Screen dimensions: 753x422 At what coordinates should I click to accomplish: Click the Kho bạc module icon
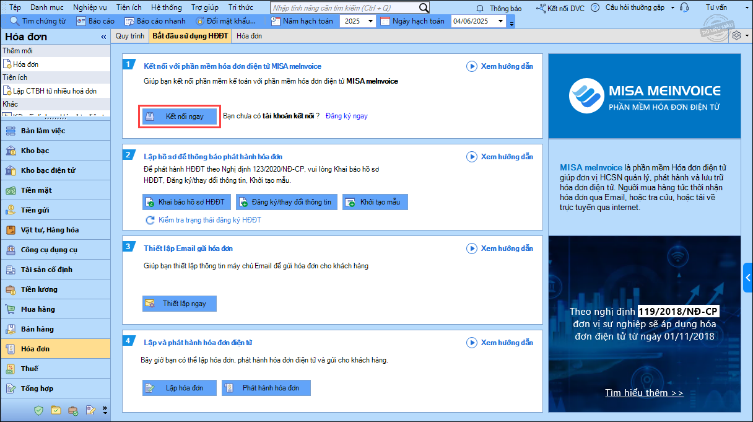(11, 151)
